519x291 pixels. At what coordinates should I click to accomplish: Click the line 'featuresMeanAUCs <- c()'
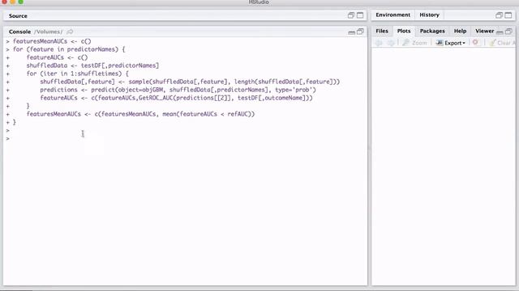(52, 41)
